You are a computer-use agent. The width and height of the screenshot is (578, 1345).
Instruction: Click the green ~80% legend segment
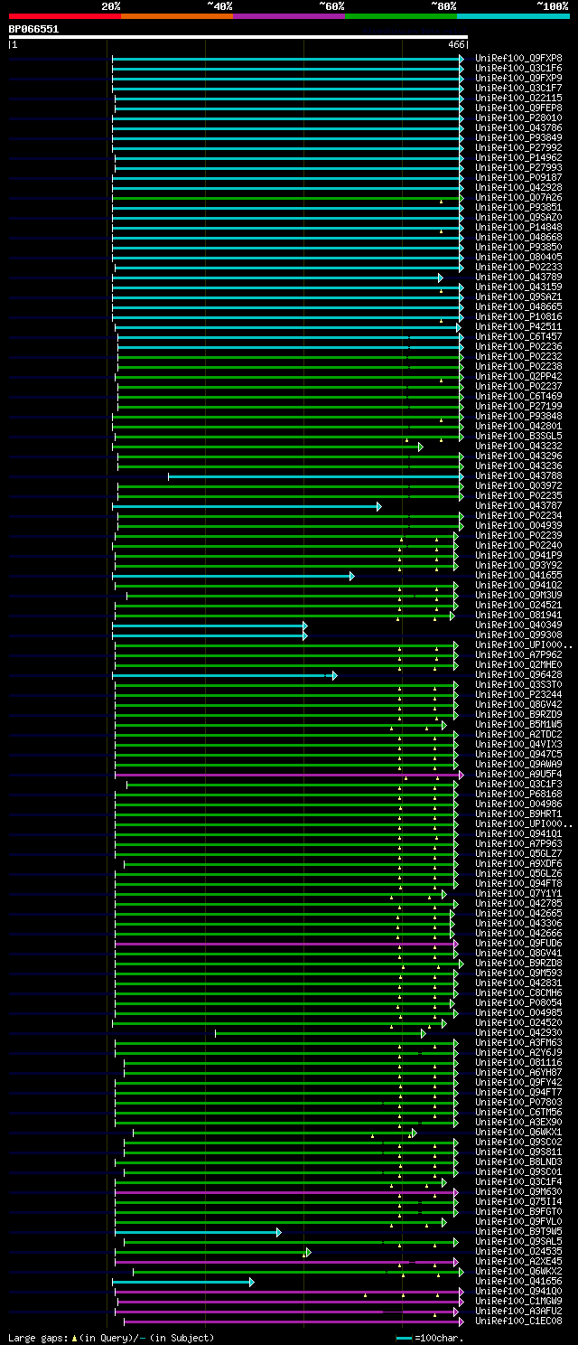tap(401, 16)
